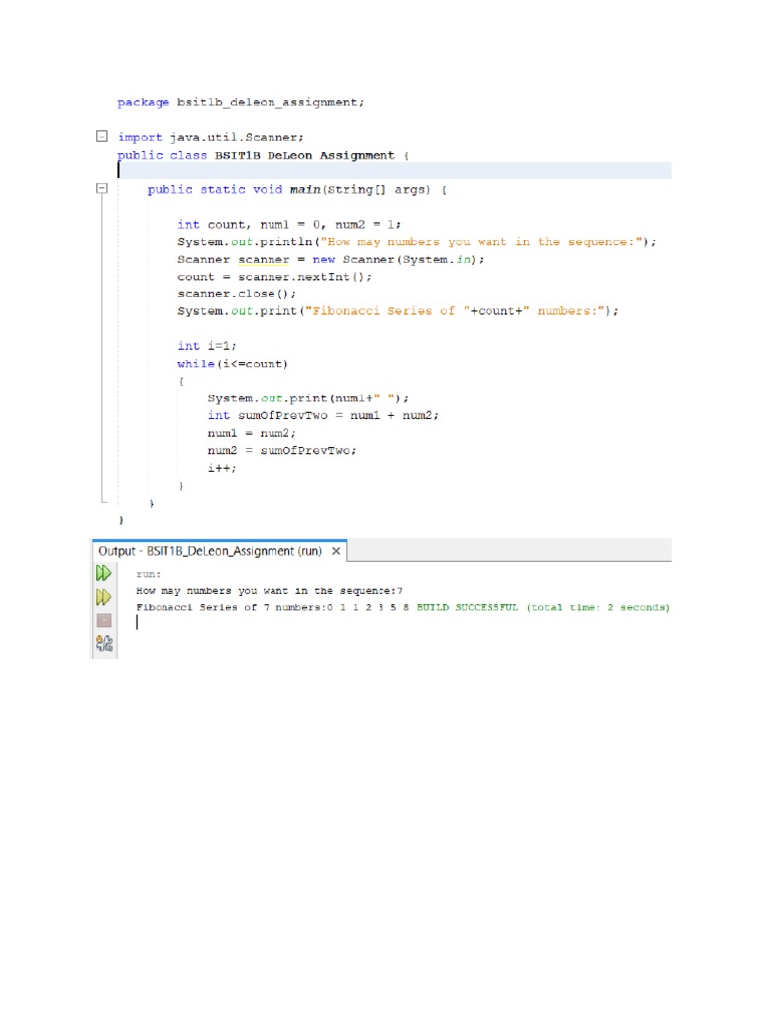Place cursor in the highlighted blank editor line
Image resolution: width=761 pixels, height=1015 pixels.
pyautogui.click(x=396, y=170)
